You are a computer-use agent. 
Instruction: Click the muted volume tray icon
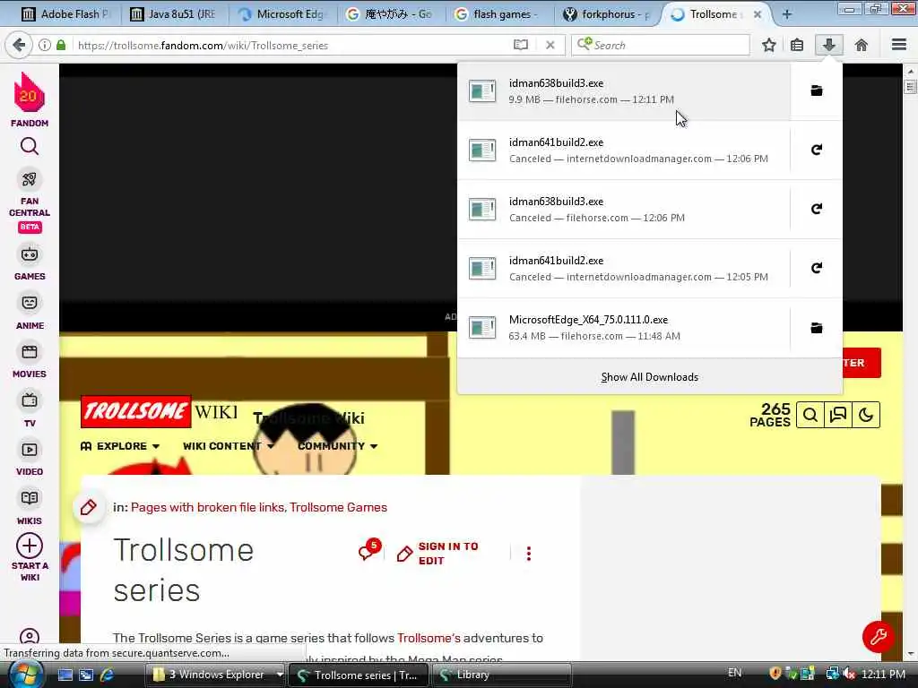850,674
